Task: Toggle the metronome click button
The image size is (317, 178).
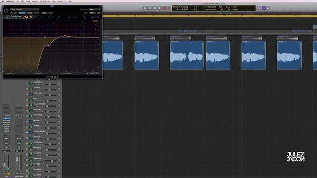Action: coord(268,8)
